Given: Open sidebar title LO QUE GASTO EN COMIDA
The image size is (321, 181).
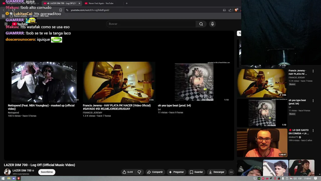Looking at the screenshot, I should pos(299,132).
